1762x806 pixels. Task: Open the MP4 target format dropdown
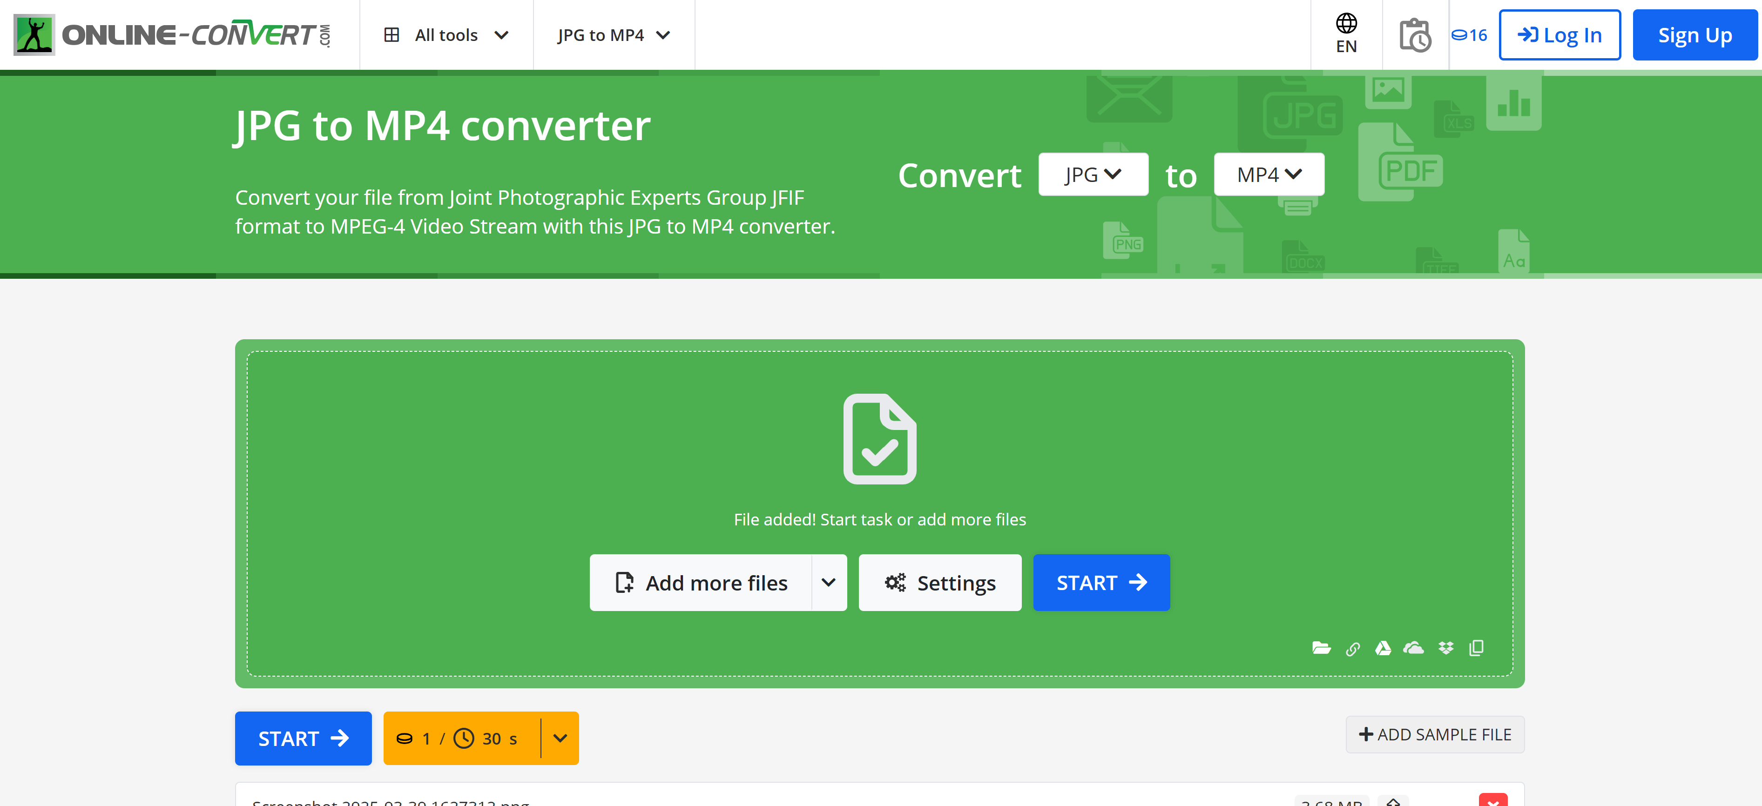tap(1268, 175)
